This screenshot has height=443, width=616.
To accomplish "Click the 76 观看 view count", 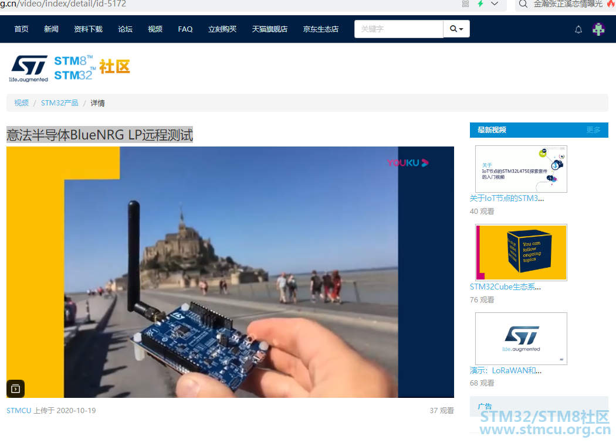I will pyautogui.click(x=482, y=300).
